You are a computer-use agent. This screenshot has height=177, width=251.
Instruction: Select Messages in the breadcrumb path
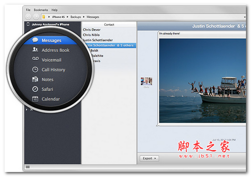point(93,17)
